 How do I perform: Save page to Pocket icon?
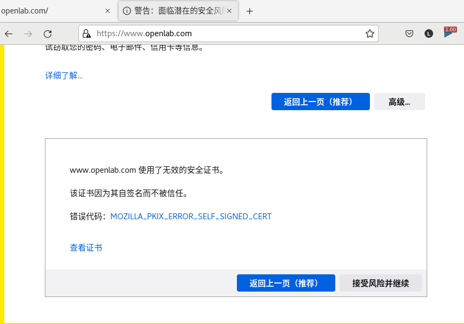tap(409, 33)
